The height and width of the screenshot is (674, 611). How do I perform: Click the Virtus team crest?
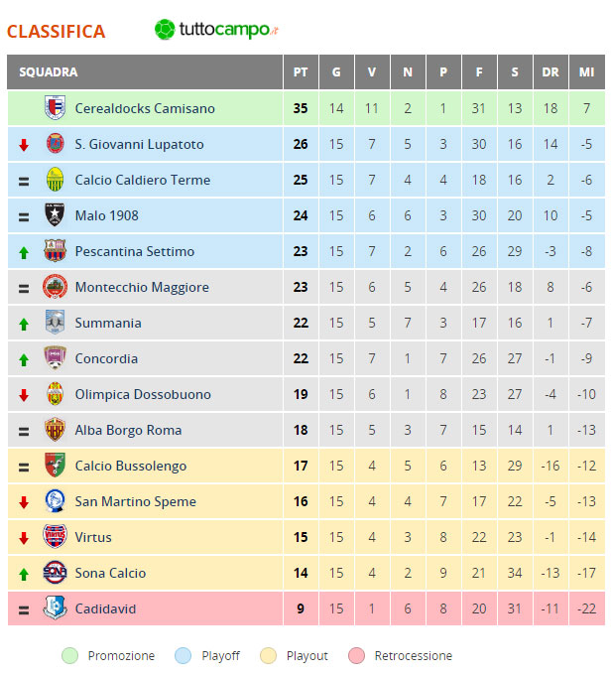pos(55,537)
